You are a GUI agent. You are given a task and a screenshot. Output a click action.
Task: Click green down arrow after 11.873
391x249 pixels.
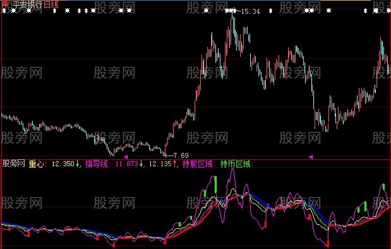pyautogui.click(x=141, y=164)
